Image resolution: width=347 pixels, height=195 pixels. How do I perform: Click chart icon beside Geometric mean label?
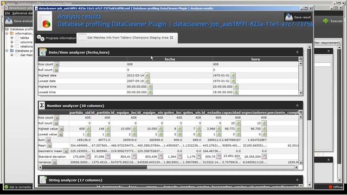(x=66, y=151)
